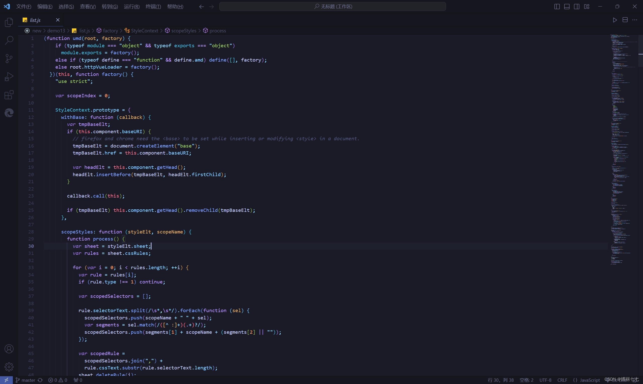Open the Explorer view in activity bar

pos(9,22)
